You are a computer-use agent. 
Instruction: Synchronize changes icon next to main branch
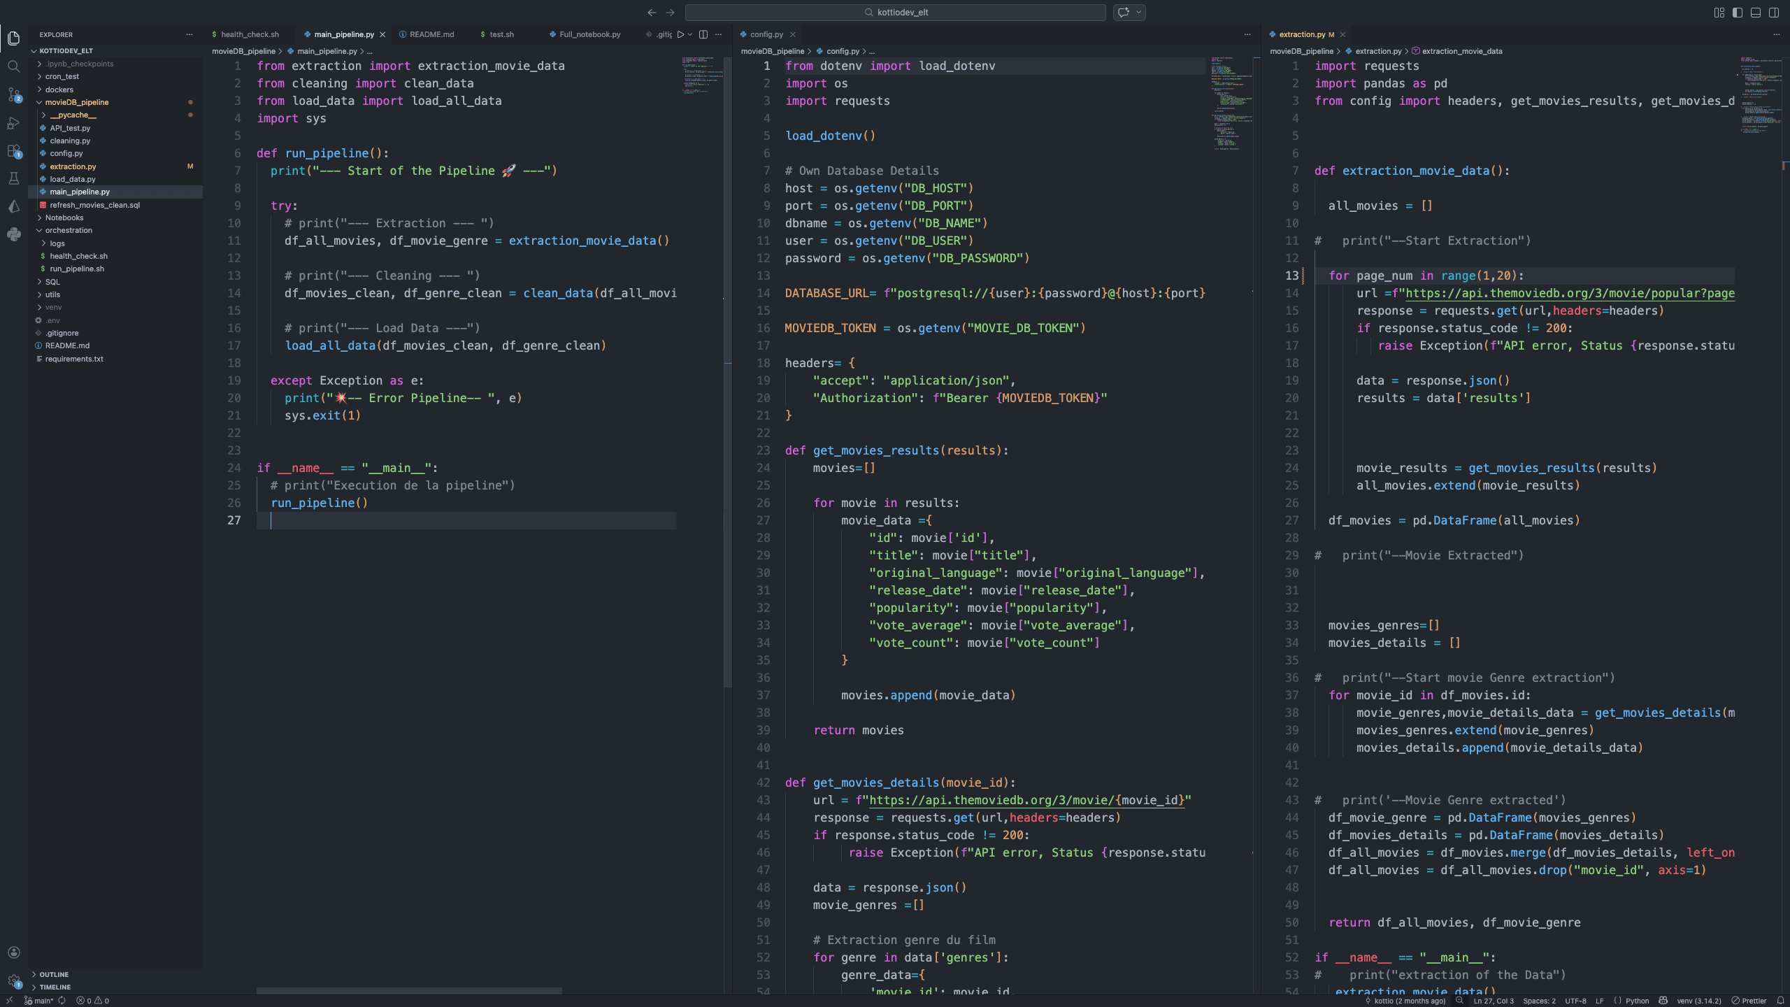(x=62, y=1001)
